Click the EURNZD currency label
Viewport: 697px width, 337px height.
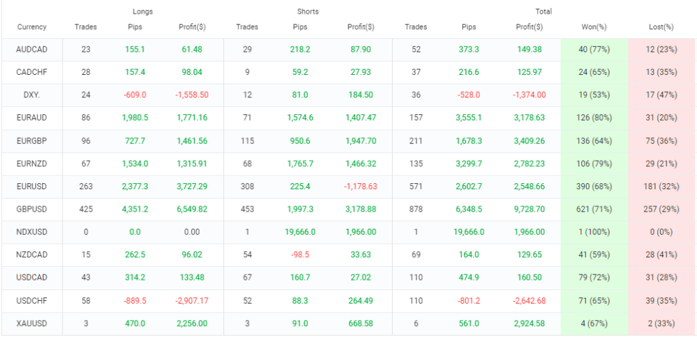[32, 164]
